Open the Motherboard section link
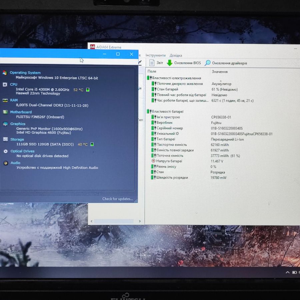Screen dimensions: 300x300 tap(21, 112)
